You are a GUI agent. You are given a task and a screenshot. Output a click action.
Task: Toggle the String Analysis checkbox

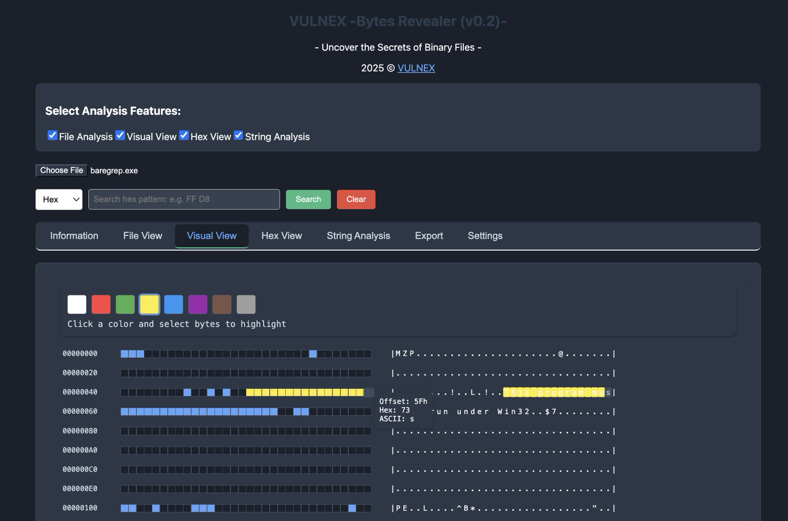239,135
